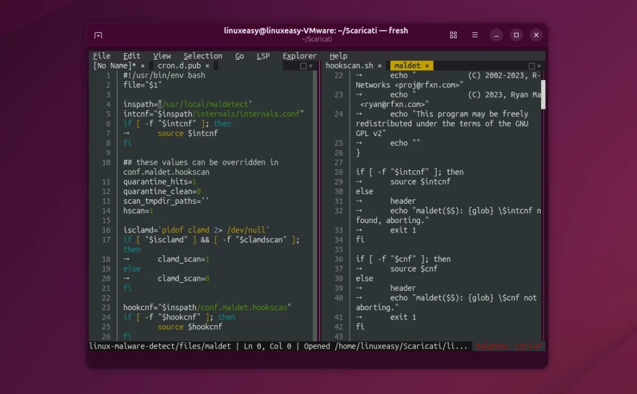This screenshot has height=394, width=637.
Task: Close the left editor group with its x icon
Action: click(x=309, y=65)
